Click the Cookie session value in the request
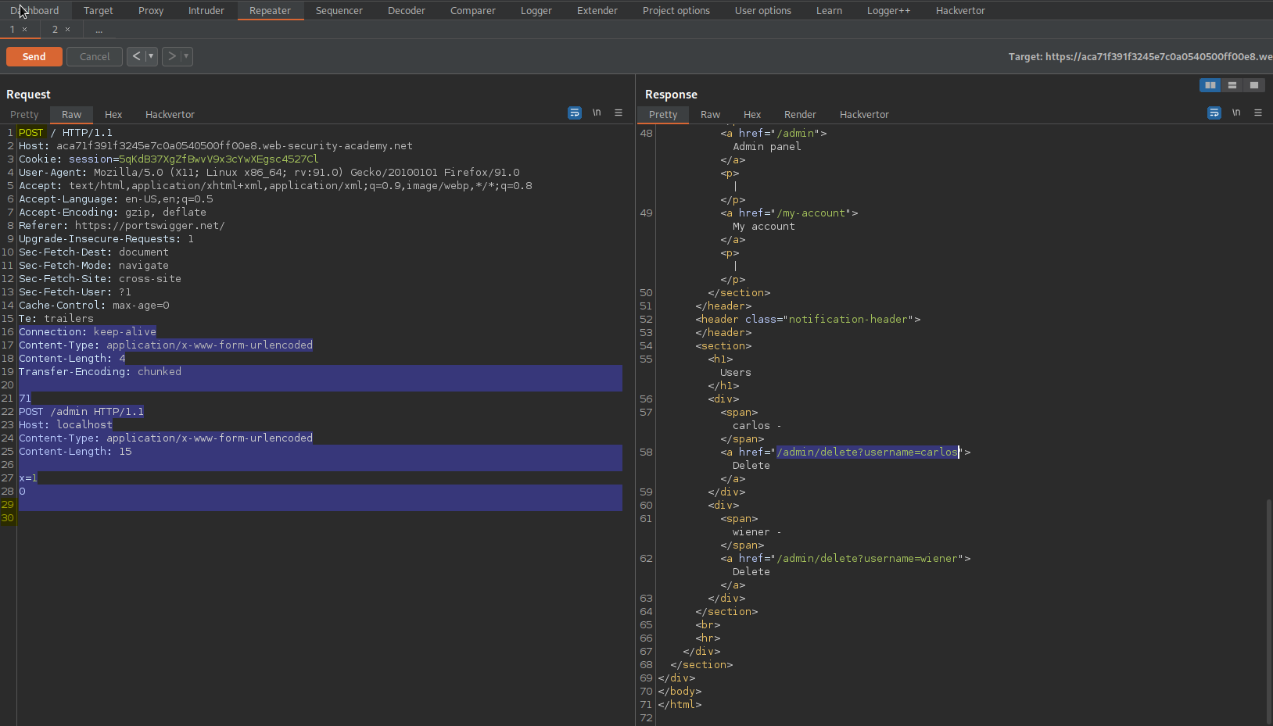 click(x=219, y=159)
